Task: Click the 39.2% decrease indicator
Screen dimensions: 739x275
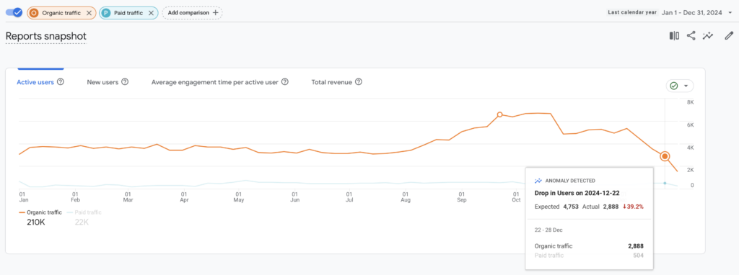Action: 632,207
